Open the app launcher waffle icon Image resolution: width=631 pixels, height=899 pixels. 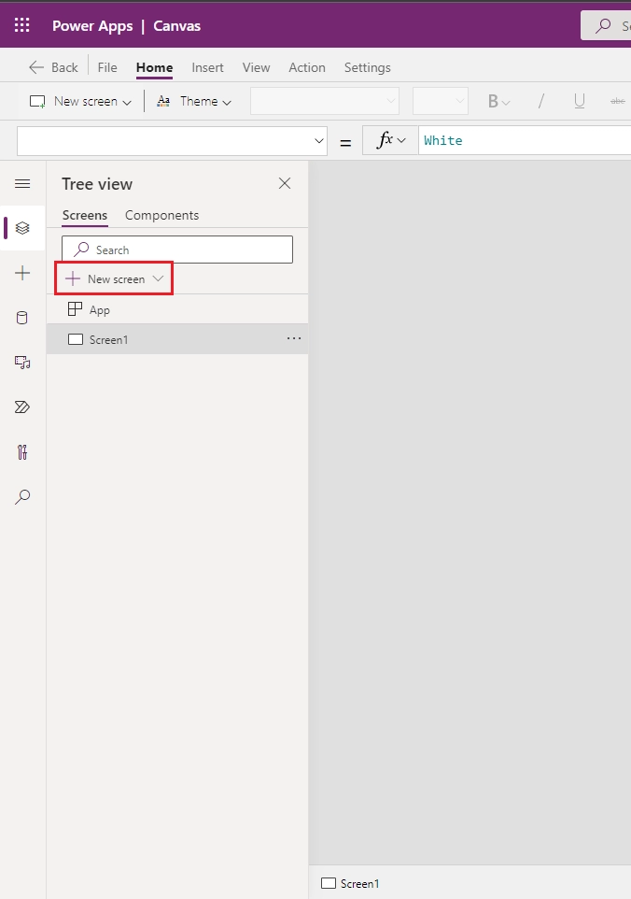pyautogui.click(x=21, y=25)
